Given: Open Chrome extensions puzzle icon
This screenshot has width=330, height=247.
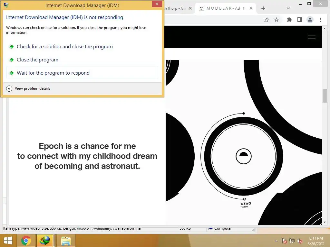Looking at the screenshot, I should coord(289,20).
